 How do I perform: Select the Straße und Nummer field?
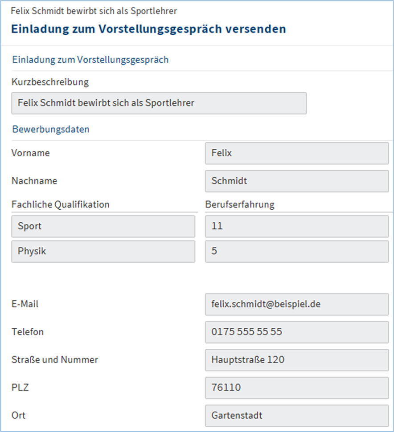click(x=296, y=360)
